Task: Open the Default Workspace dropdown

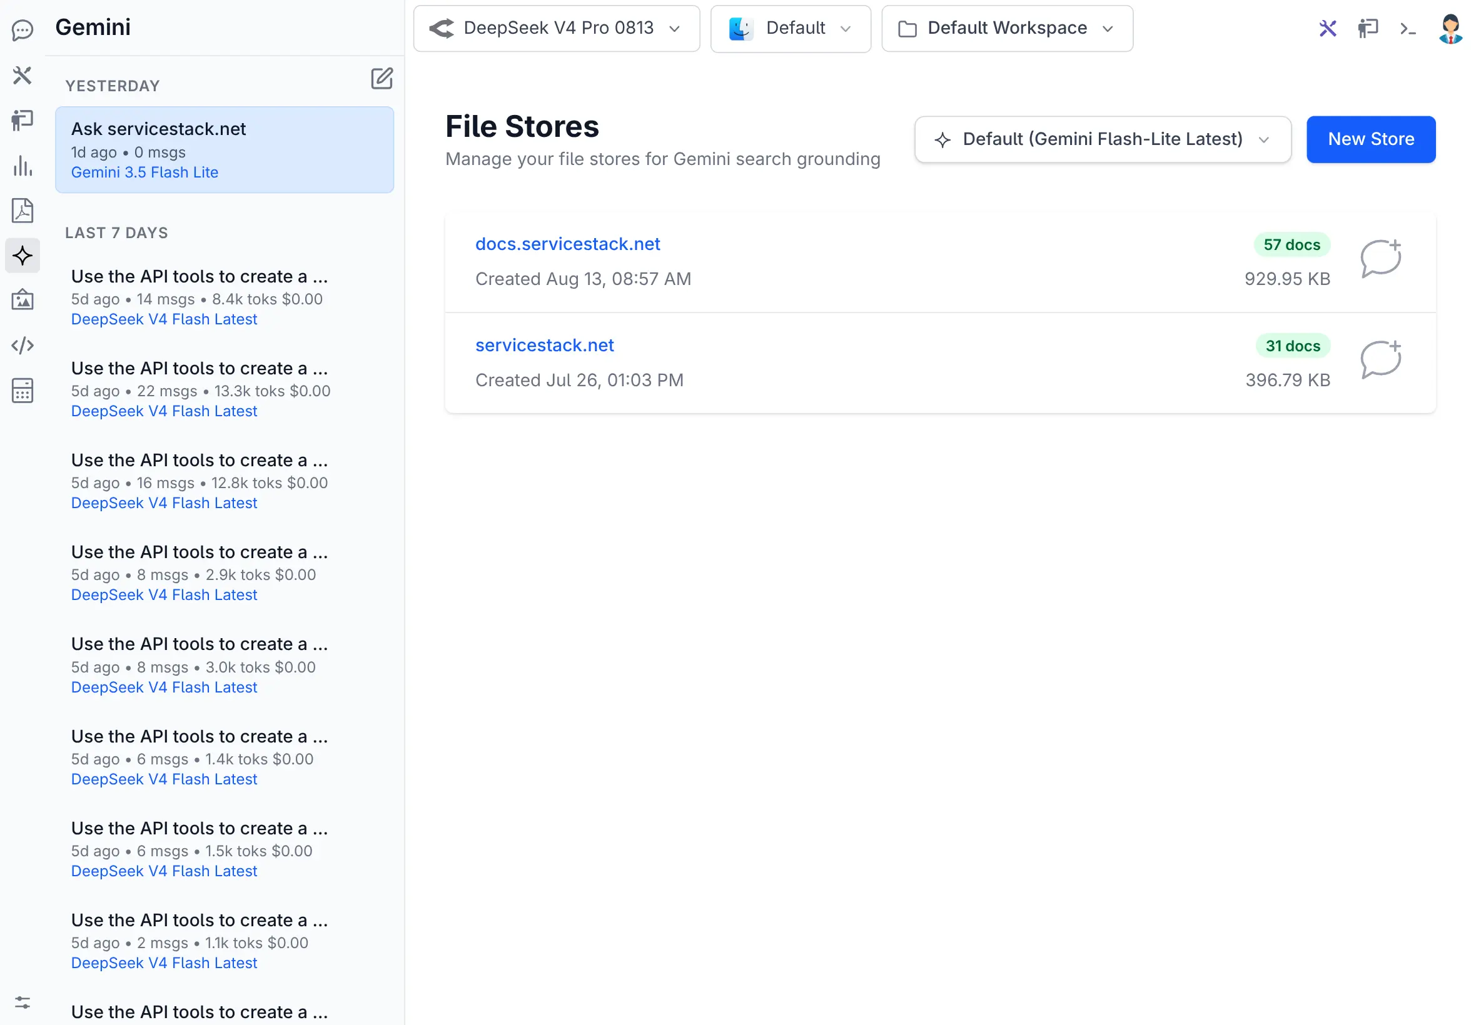Action: 1007,28
